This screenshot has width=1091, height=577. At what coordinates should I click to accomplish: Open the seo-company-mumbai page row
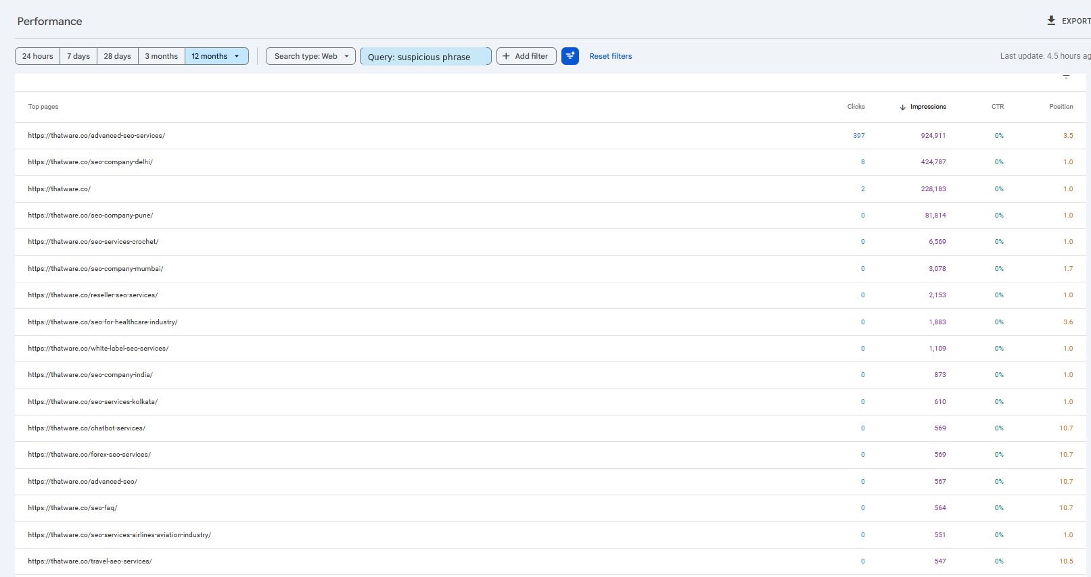551,269
